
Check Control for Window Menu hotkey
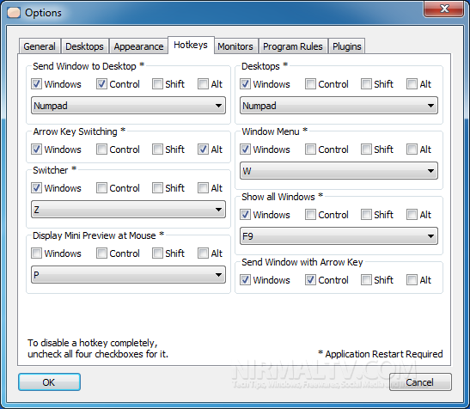pyautogui.click(x=310, y=150)
